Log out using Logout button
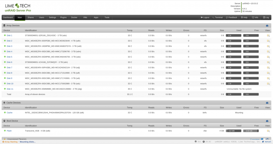 [205, 17]
